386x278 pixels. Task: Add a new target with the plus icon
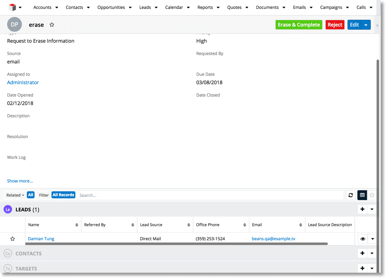pos(362,268)
